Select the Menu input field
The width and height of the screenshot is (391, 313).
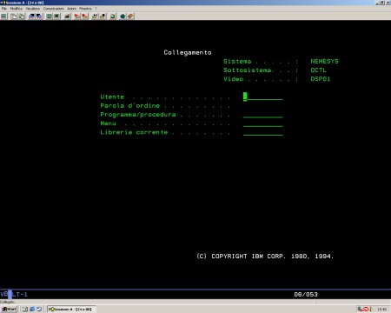263,123
